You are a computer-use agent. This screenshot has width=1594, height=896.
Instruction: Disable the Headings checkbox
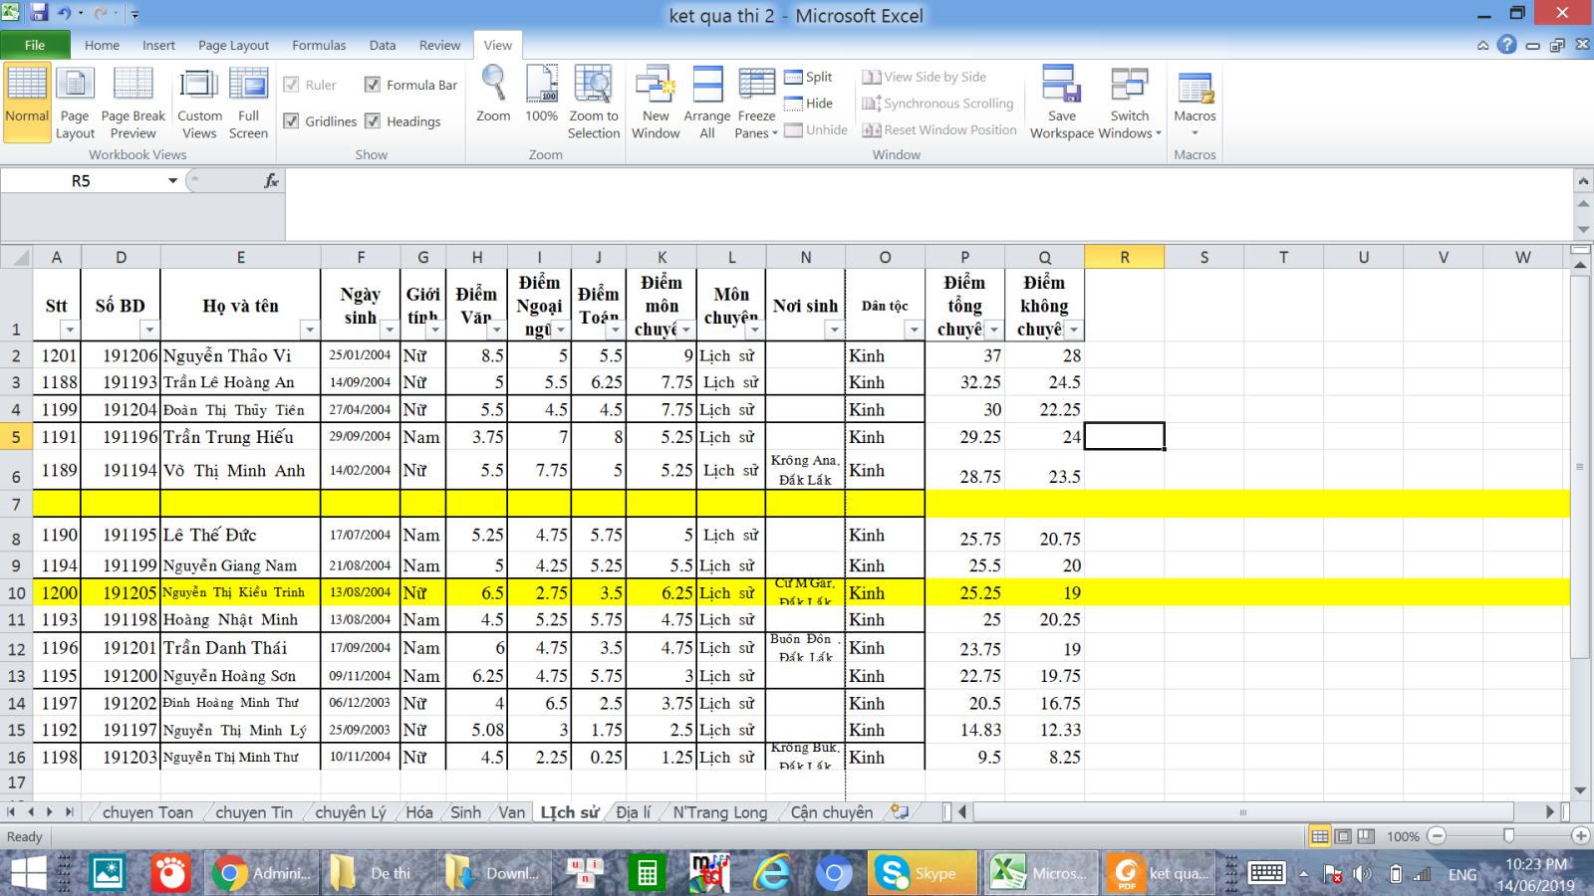click(x=373, y=121)
